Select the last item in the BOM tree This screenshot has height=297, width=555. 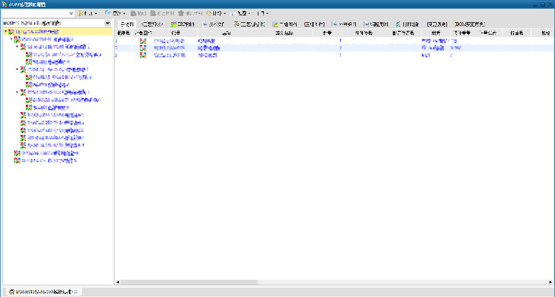(45, 161)
